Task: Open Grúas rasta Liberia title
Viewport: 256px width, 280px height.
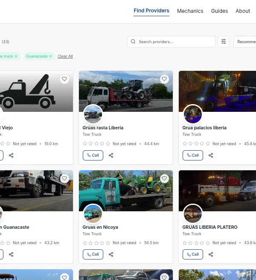Action: 103,128
